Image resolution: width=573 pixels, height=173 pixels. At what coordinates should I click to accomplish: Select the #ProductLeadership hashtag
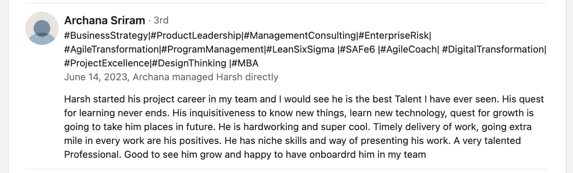(196, 36)
